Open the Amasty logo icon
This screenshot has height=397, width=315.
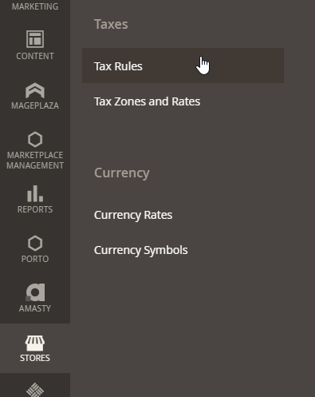(35, 292)
